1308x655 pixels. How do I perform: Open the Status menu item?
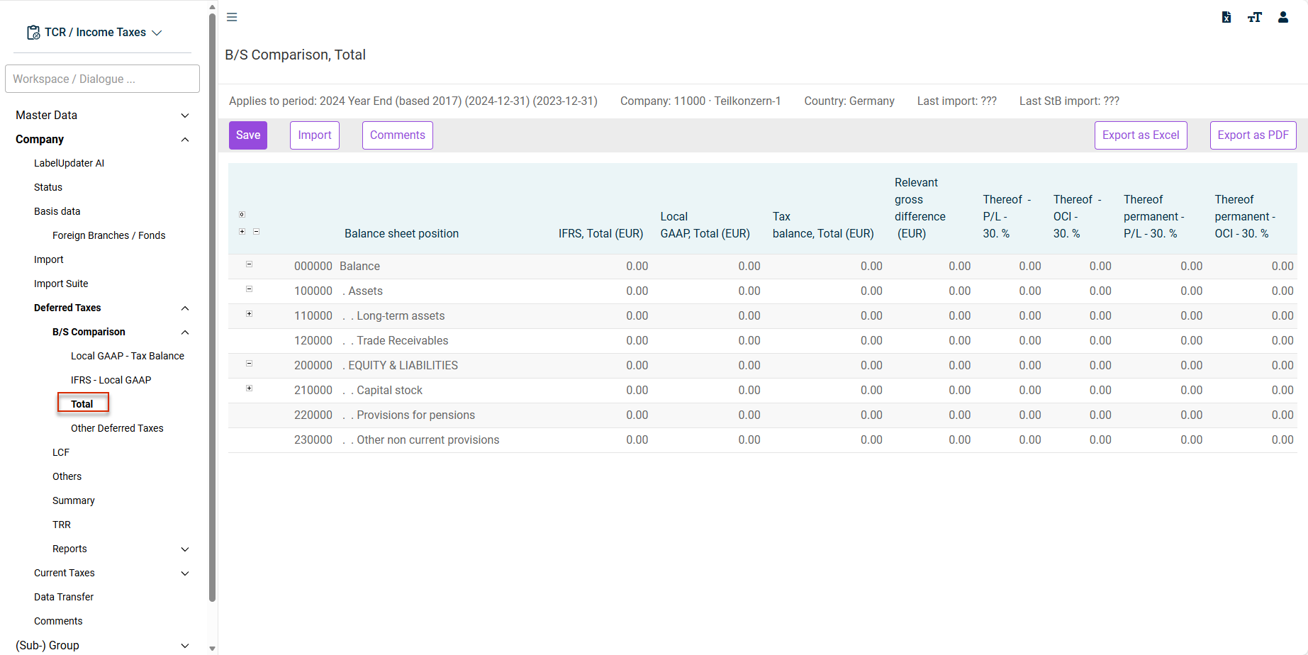click(48, 187)
